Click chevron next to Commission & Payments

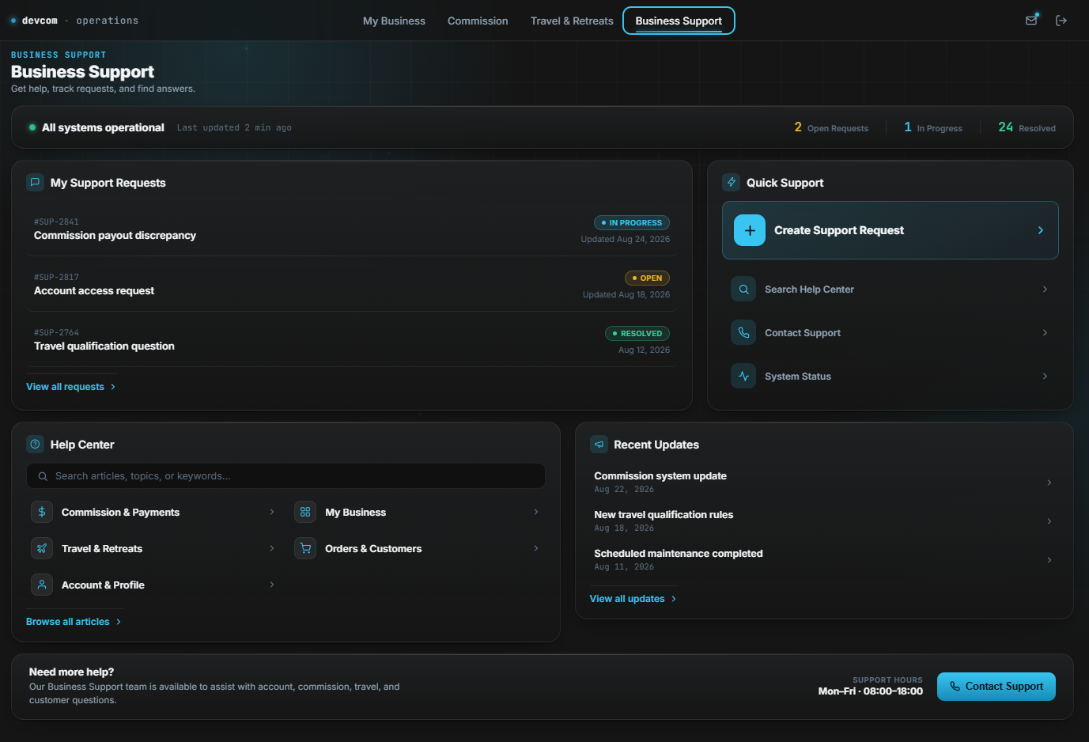point(272,512)
